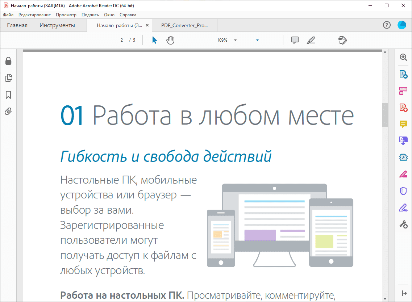The image size is (412, 302).
Task: Open the Файл menu
Action: pyautogui.click(x=8, y=15)
